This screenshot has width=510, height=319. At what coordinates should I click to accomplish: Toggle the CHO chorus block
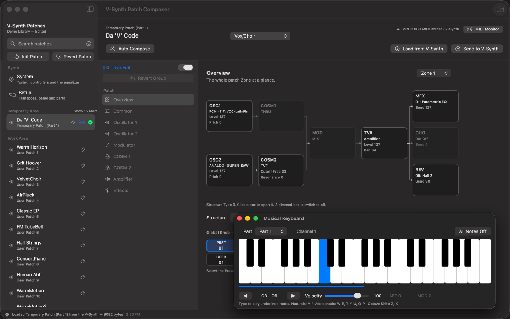click(436, 143)
